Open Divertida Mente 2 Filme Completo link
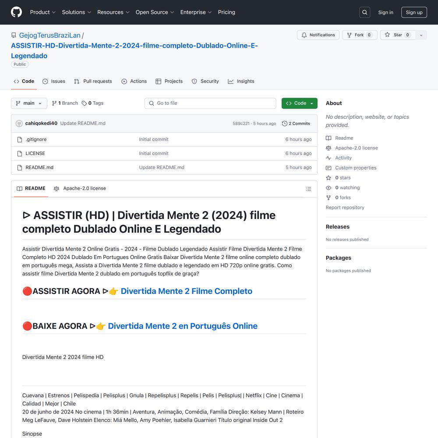438x438 pixels. [x=186, y=291]
